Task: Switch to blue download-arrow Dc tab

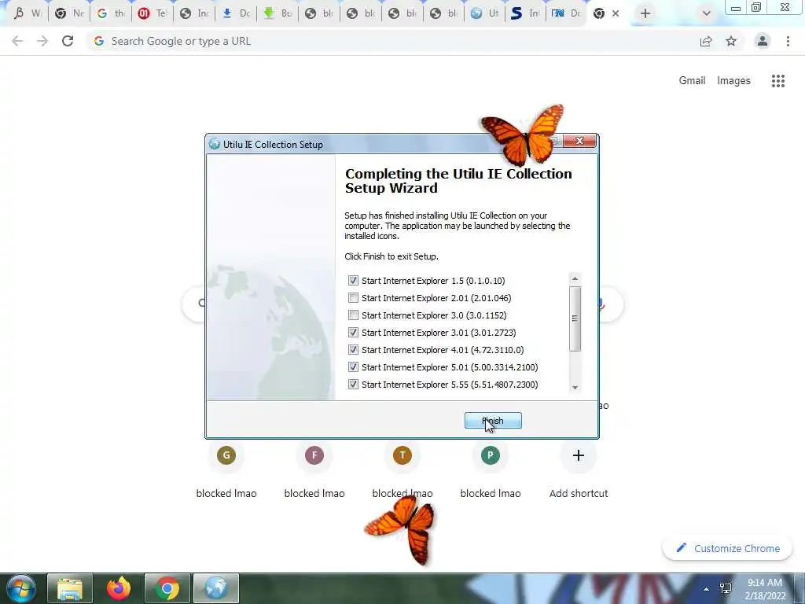Action: tap(236, 13)
